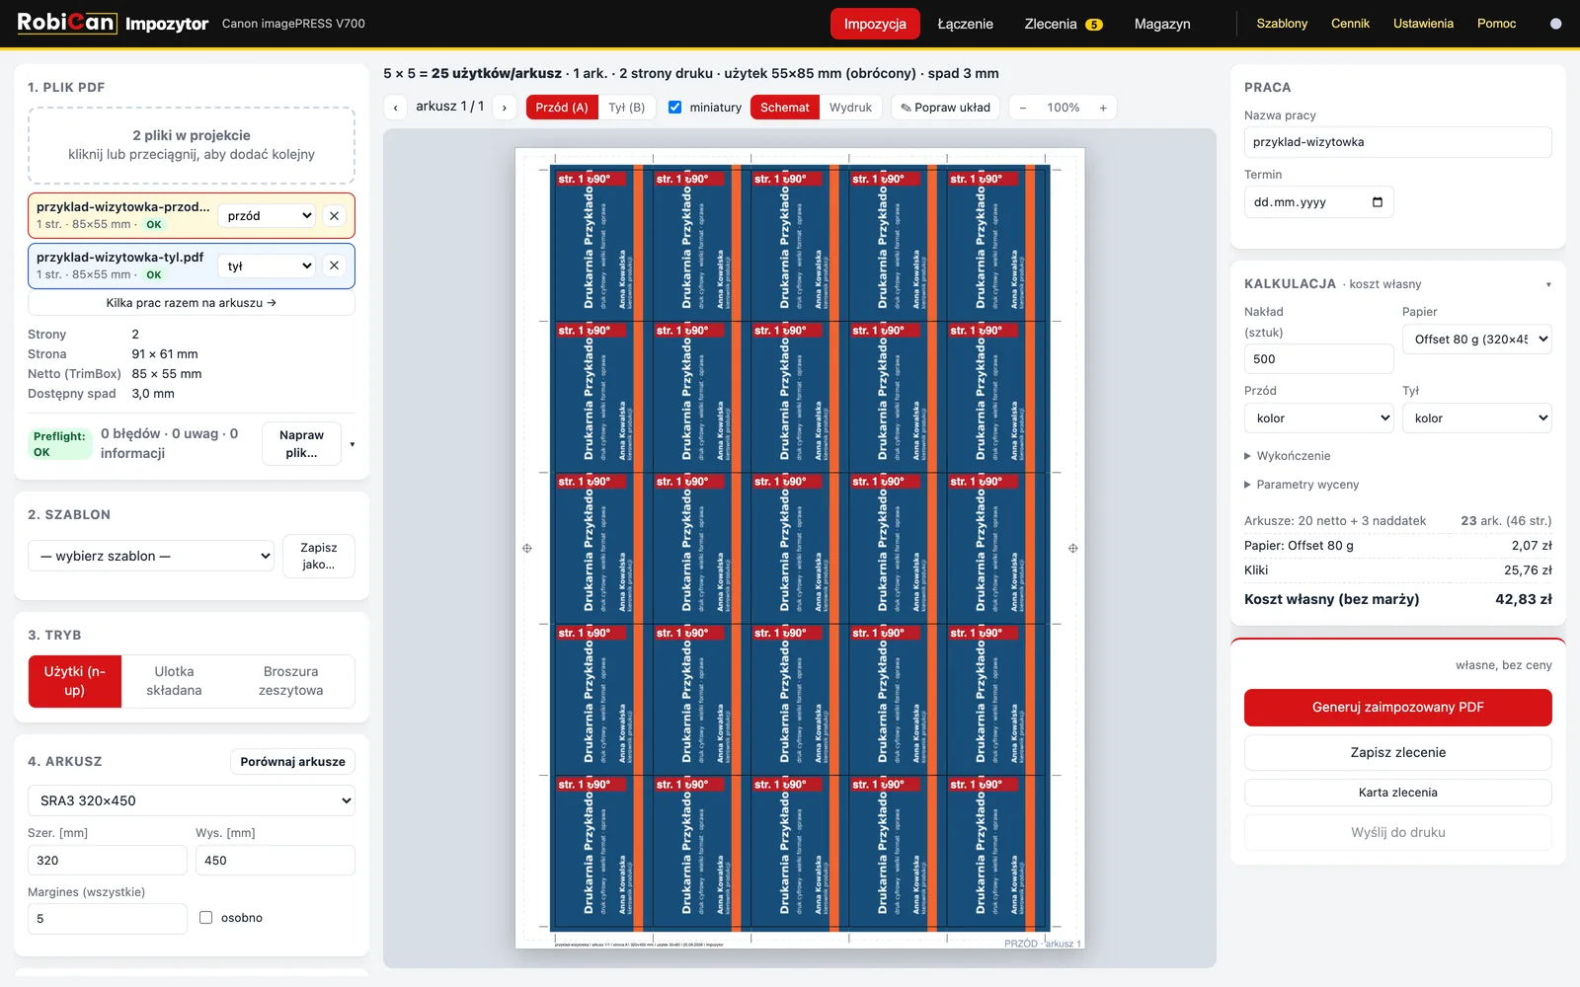
Task: Go to previous sheet arrow
Action: 396,108
